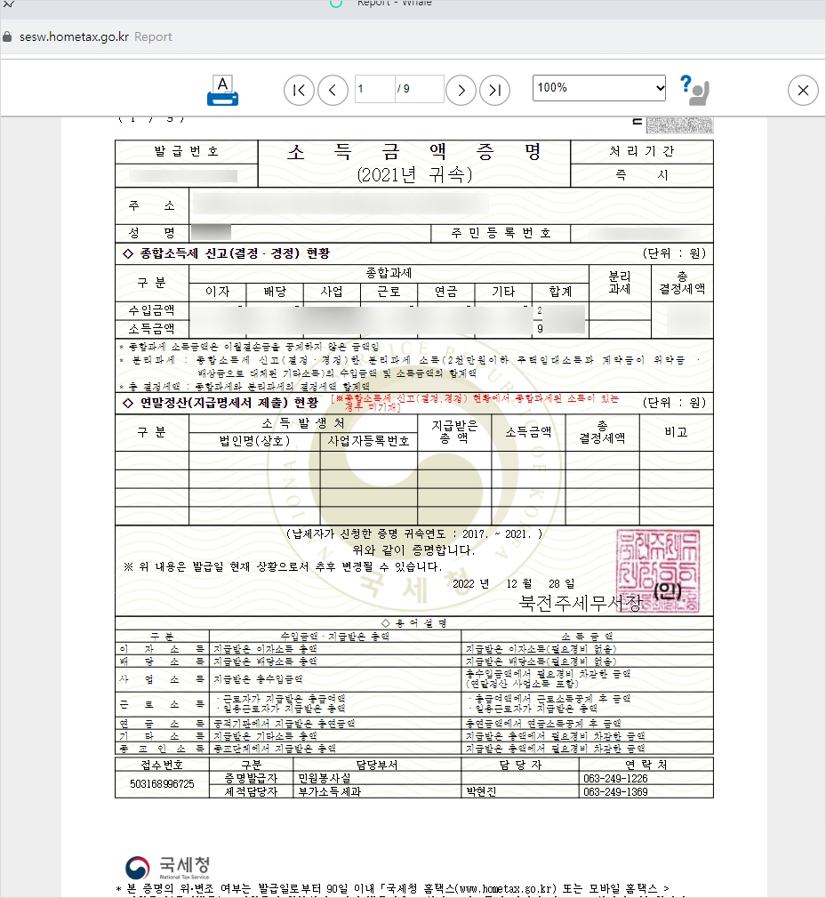Click the lock icon in address bar

pyautogui.click(x=7, y=36)
